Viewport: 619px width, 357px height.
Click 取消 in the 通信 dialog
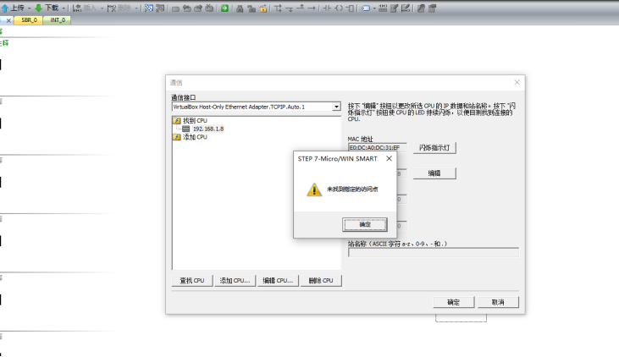498,302
